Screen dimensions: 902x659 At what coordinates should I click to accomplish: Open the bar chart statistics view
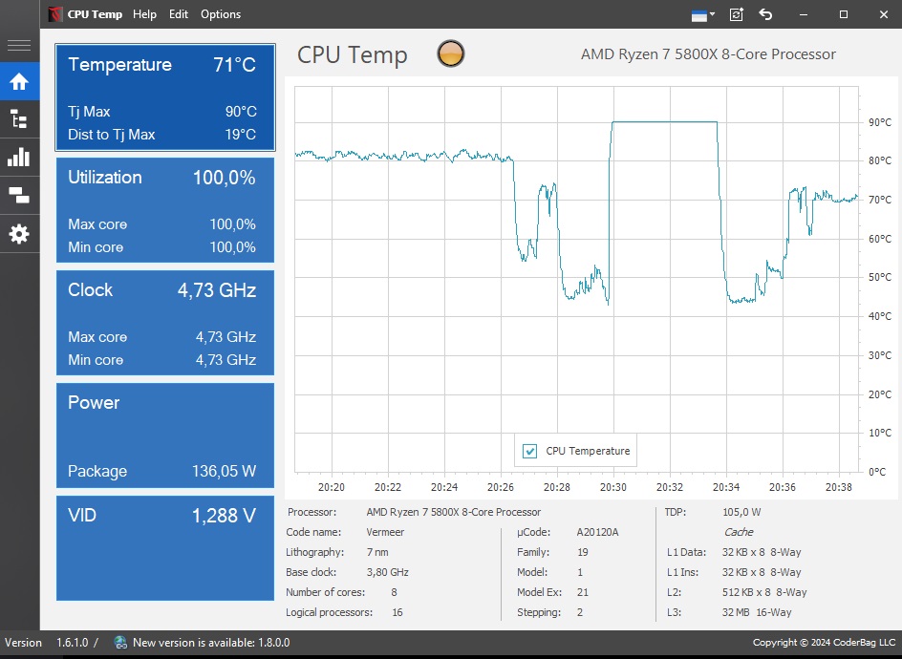[x=19, y=157]
